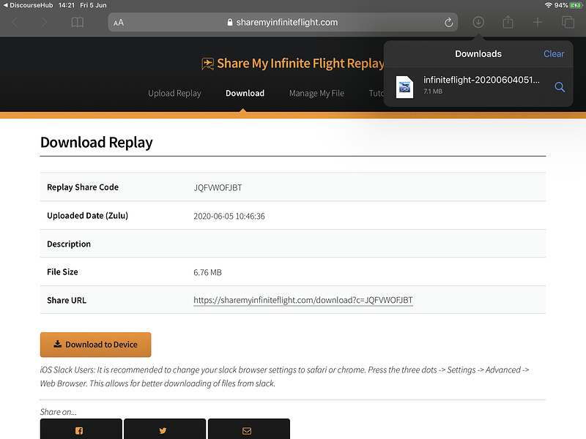Open a new tab with plus icon
This screenshot has height=439, width=586.
click(x=538, y=23)
